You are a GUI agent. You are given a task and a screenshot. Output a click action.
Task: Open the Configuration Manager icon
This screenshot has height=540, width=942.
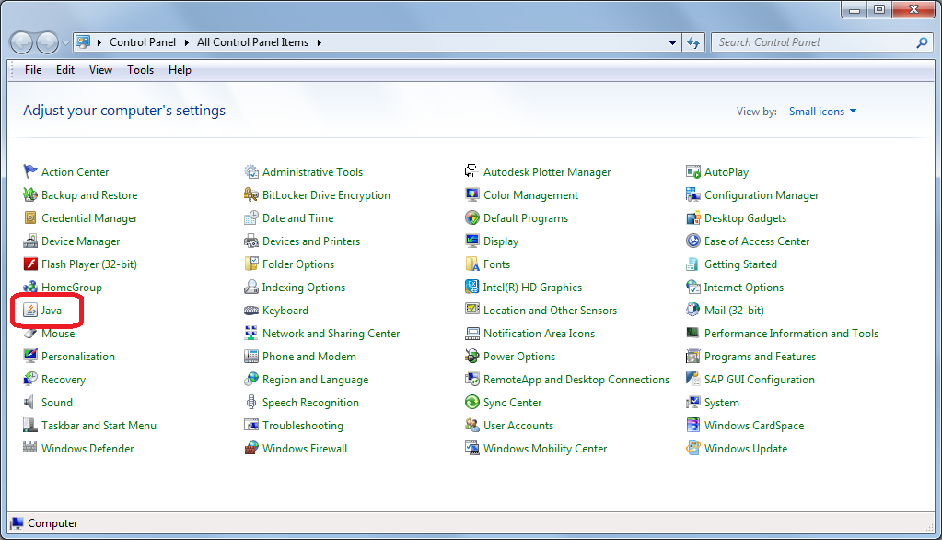click(x=693, y=194)
